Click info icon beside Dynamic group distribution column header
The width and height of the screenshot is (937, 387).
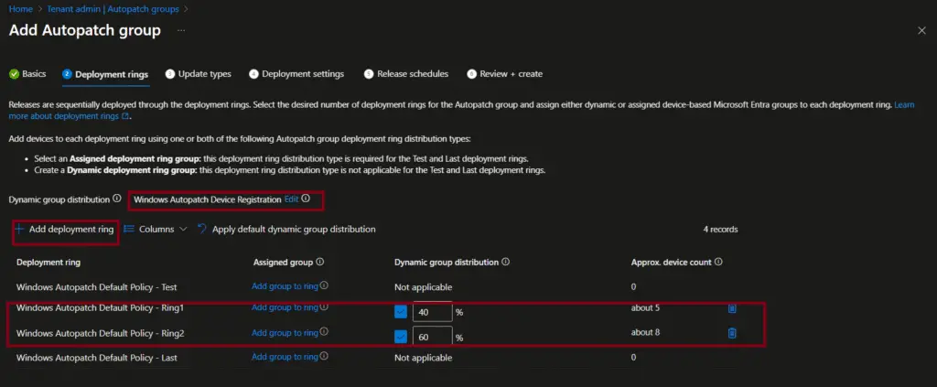(x=506, y=262)
